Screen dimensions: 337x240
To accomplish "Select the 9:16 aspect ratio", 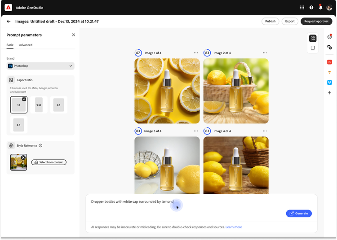I will point(39,105).
